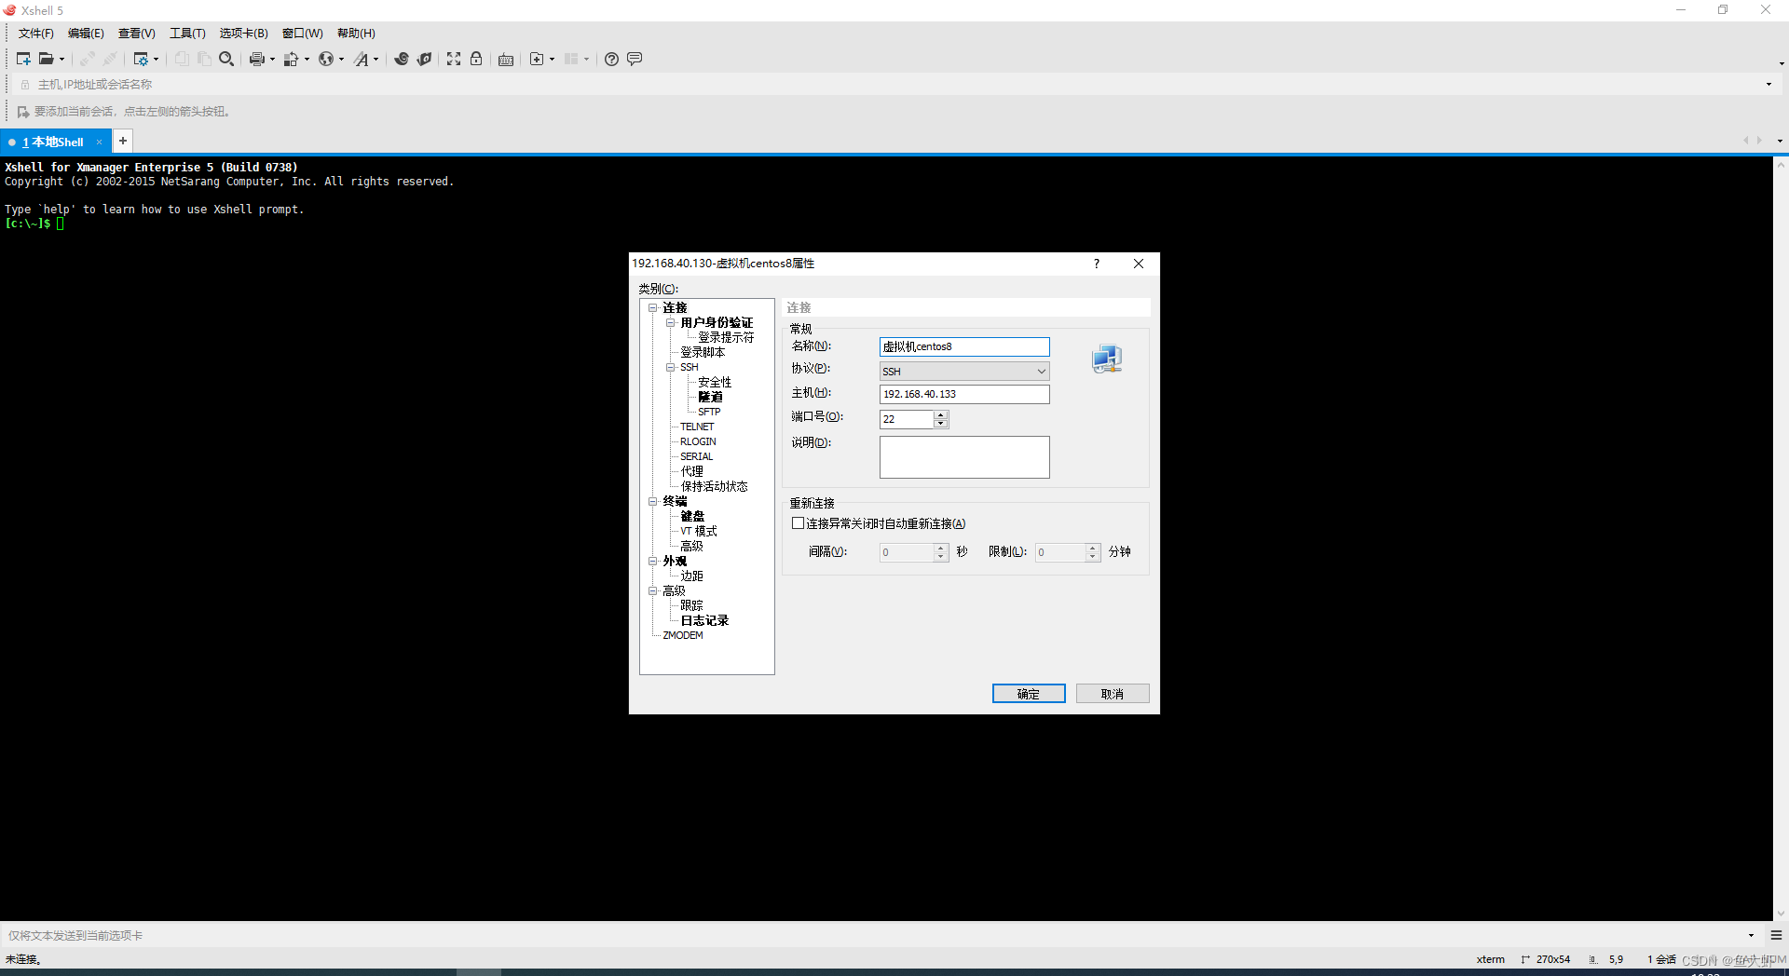Collapse the 外观 tree node

(x=653, y=561)
